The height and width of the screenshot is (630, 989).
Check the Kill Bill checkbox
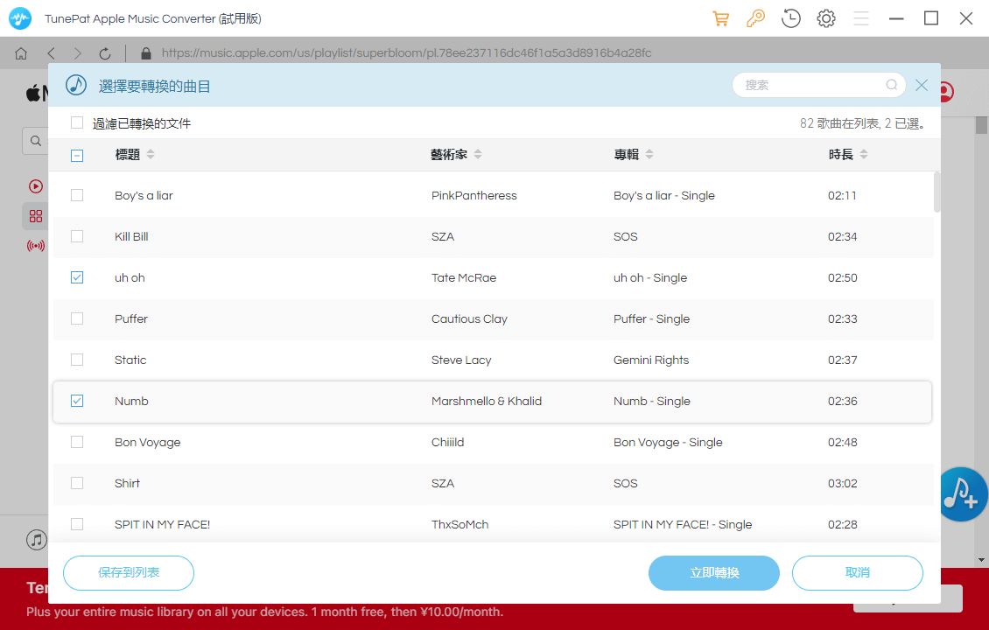tap(77, 236)
